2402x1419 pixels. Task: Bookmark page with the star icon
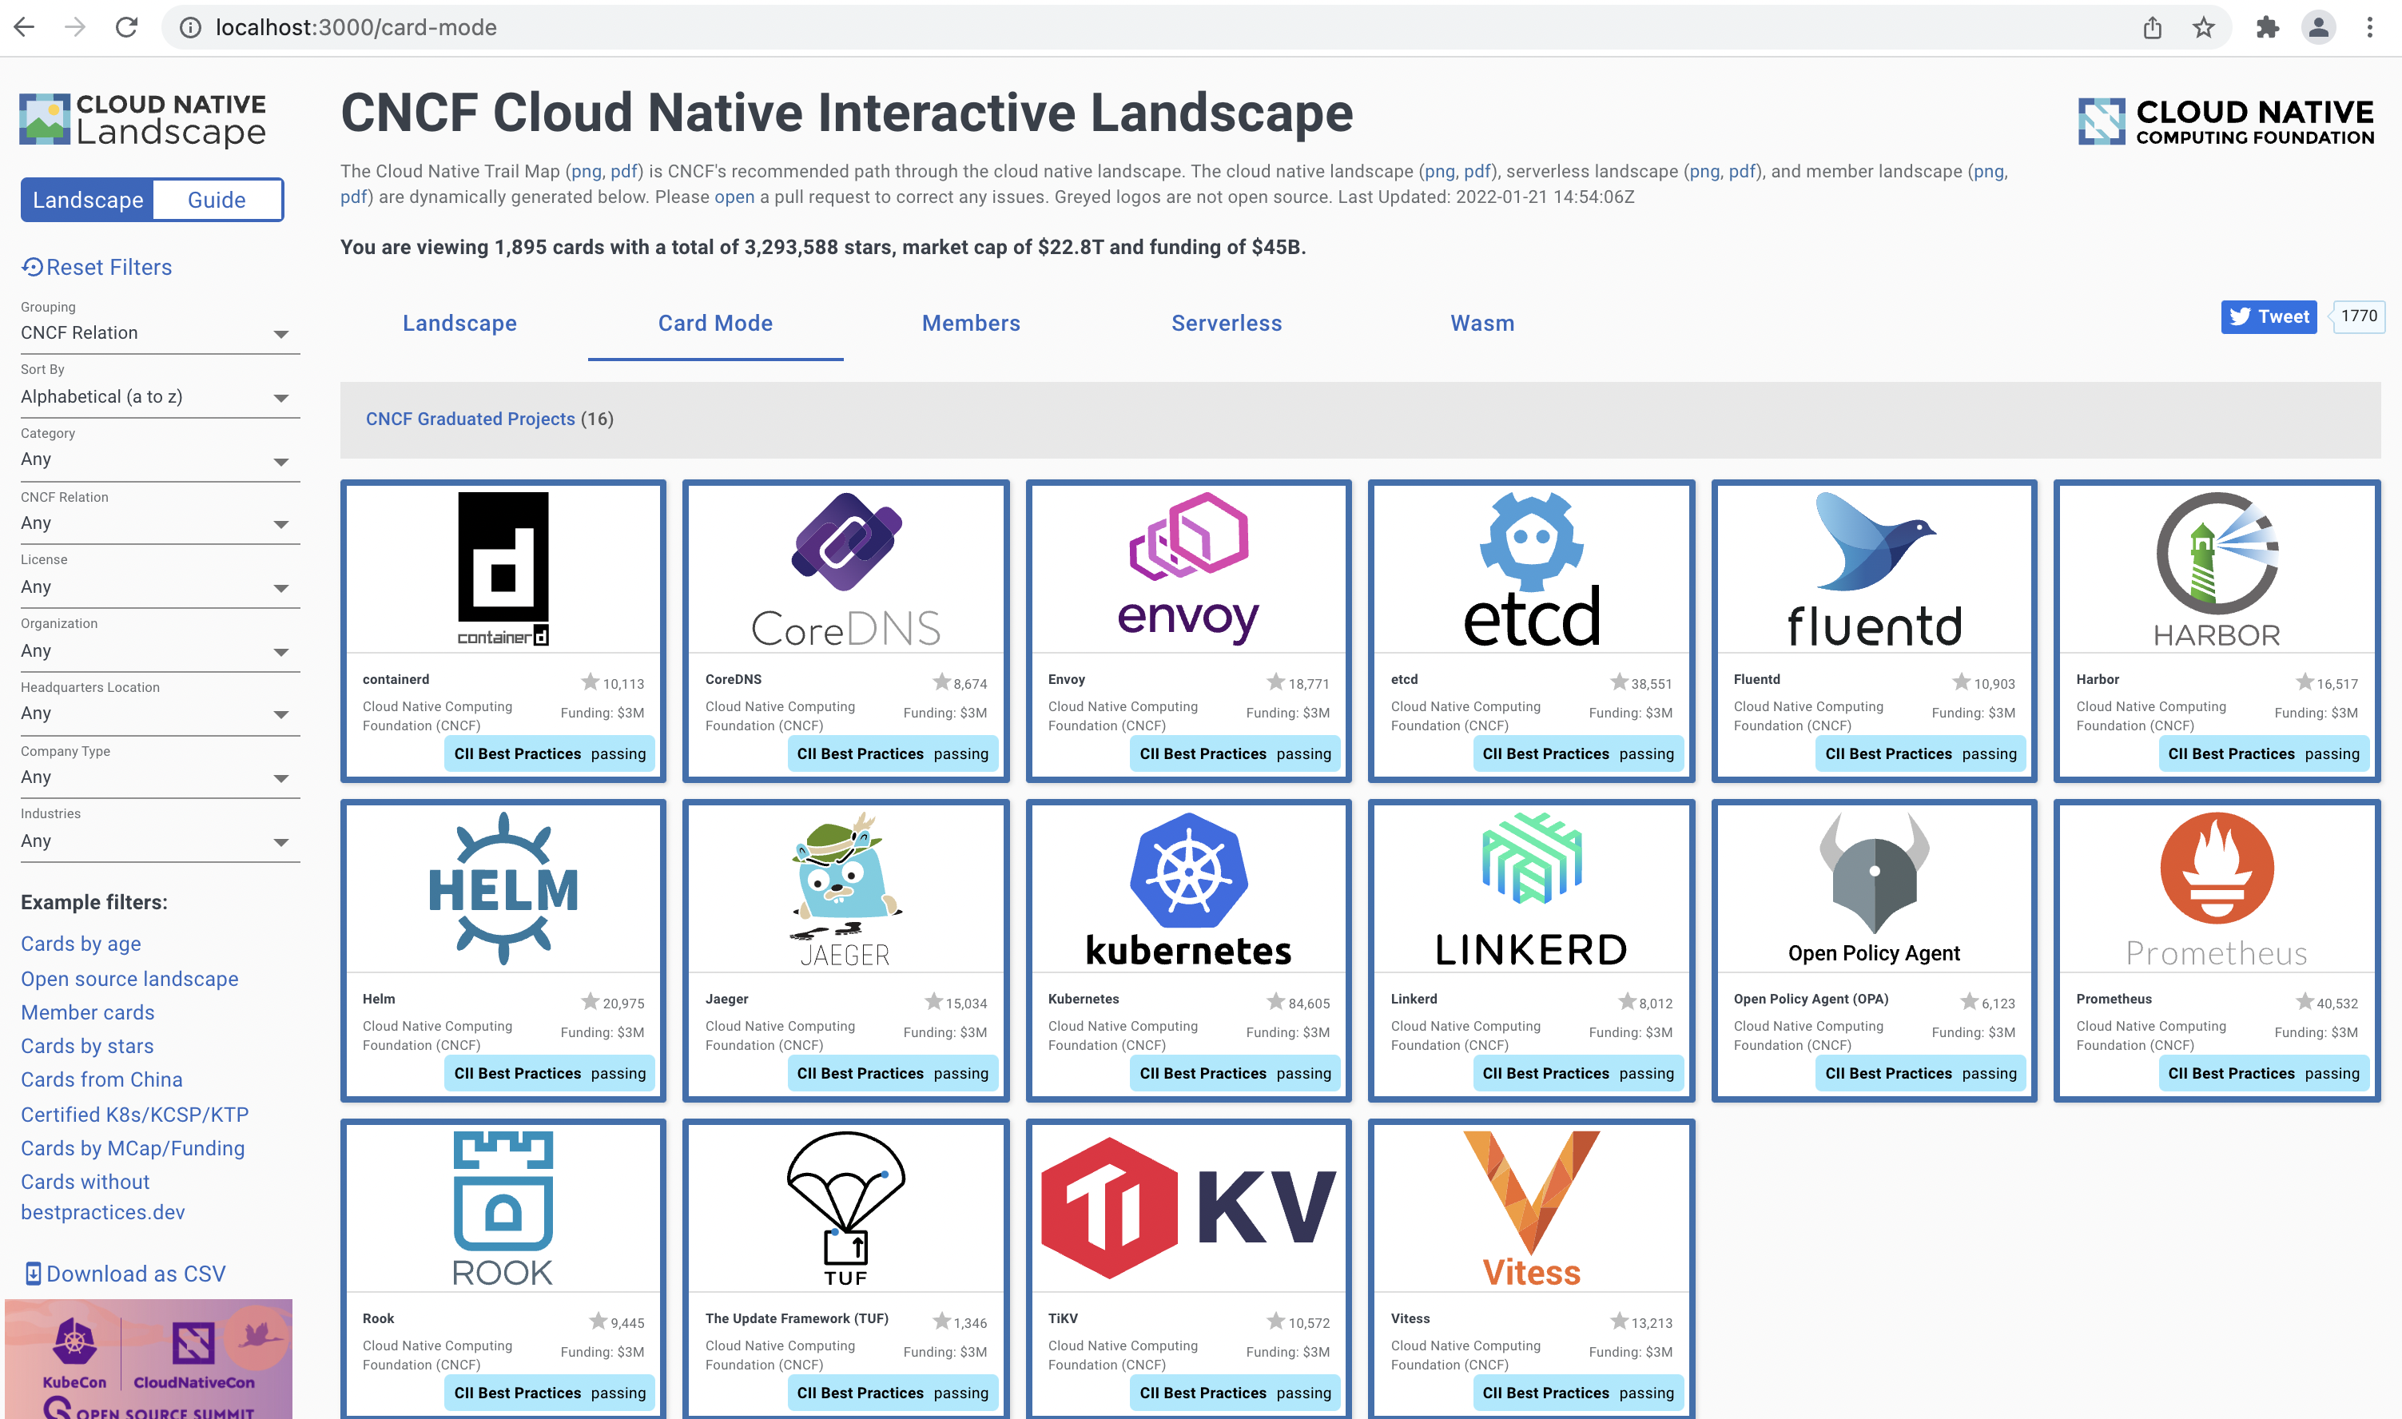click(x=2203, y=27)
